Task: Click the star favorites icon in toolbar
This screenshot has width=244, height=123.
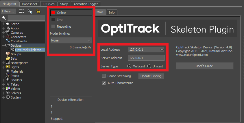Action: coord(29,11)
